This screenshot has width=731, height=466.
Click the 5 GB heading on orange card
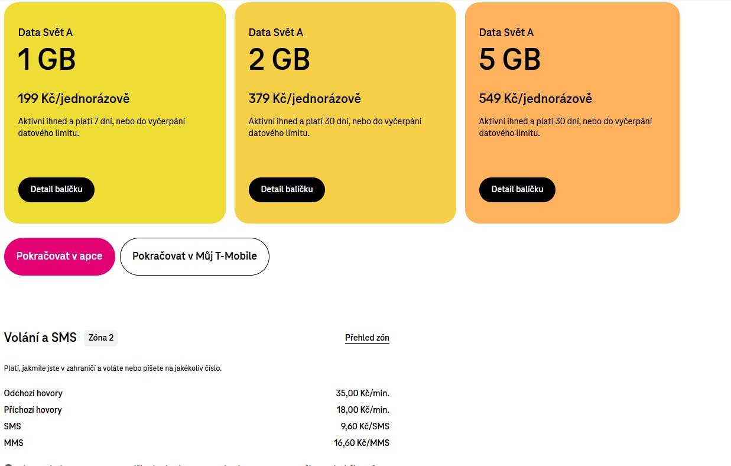pyautogui.click(x=509, y=60)
